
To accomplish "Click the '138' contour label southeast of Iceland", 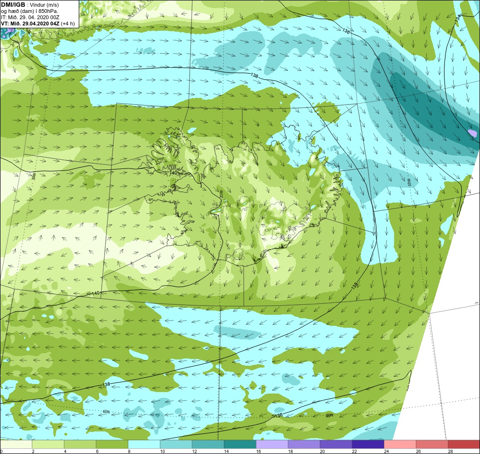I will click(355, 286).
